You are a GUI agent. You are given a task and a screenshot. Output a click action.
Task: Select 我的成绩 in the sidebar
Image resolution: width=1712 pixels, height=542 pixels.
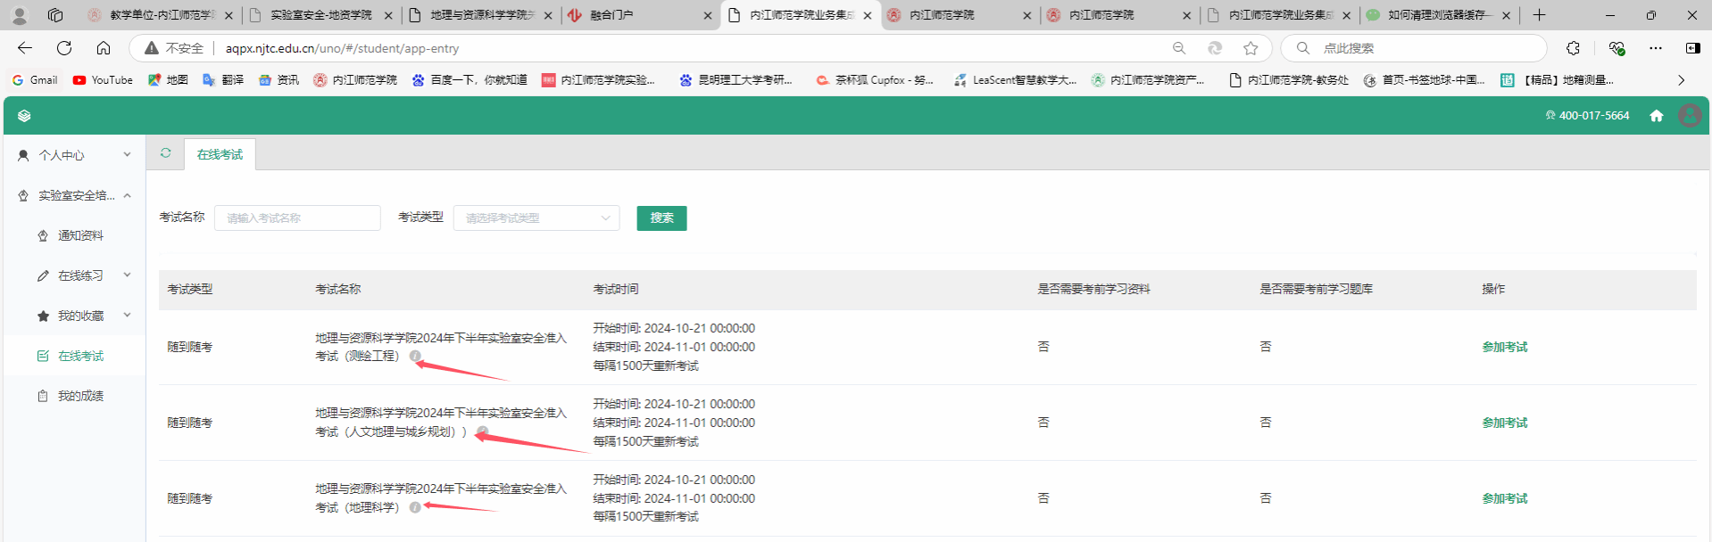pyautogui.click(x=80, y=396)
